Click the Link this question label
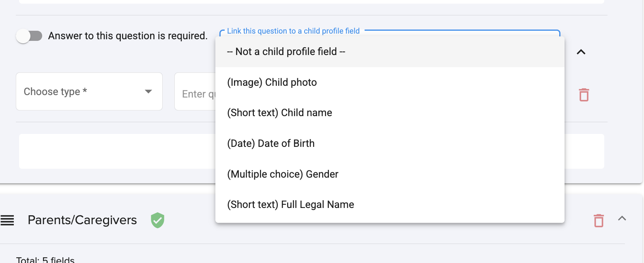The height and width of the screenshot is (263, 644). (293, 31)
